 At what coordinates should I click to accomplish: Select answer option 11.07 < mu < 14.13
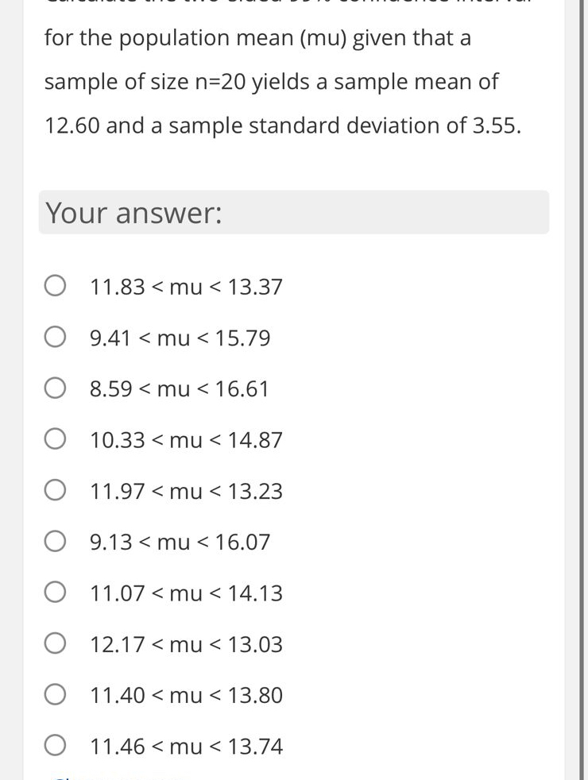pos(186,593)
